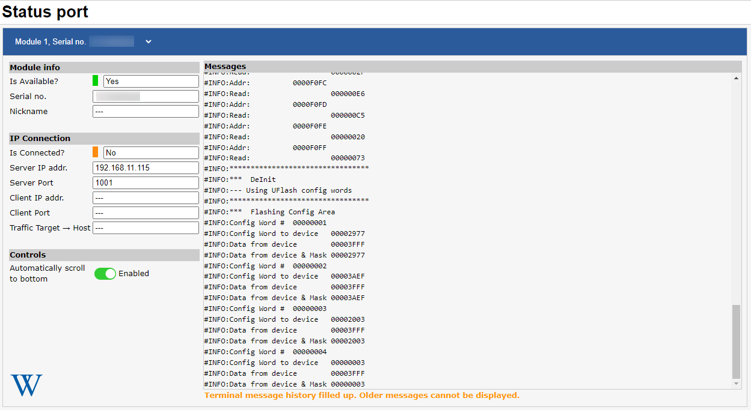This screenshot has height=410, width=751.
Task: Click the Server Port field
Action: pos(146,183)
